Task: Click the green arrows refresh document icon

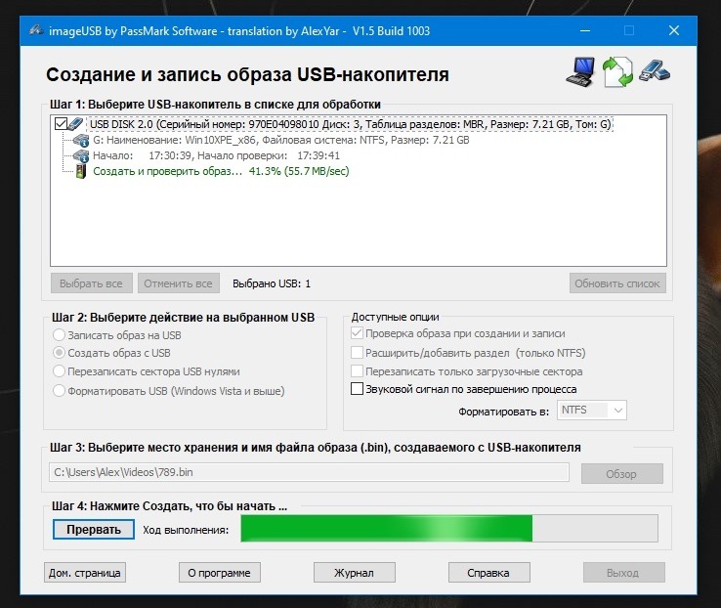Action: pos(618,72)
